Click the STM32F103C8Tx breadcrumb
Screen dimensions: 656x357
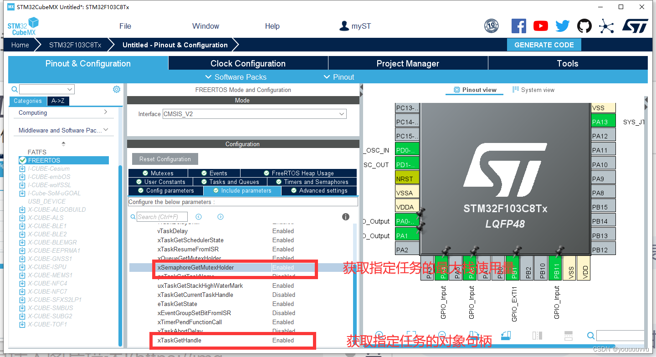point(75,45)
